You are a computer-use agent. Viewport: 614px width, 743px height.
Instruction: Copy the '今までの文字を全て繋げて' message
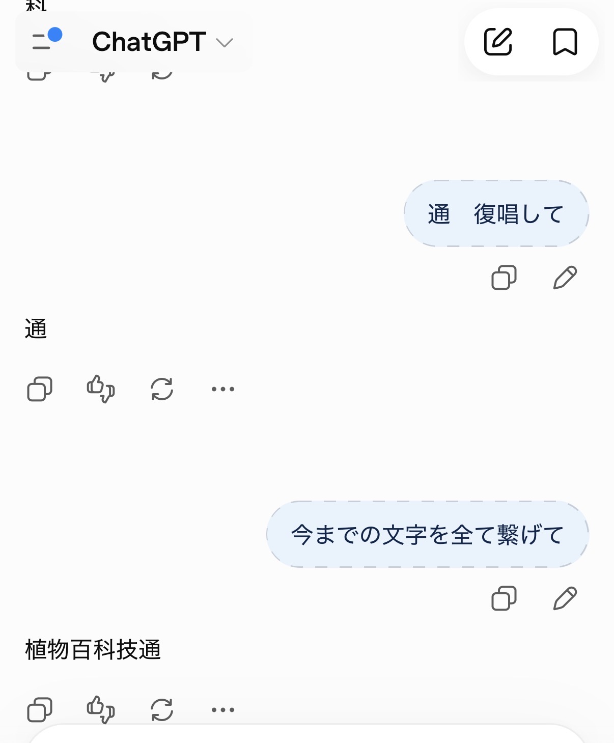pyautogui.click(x=504, y=598)
